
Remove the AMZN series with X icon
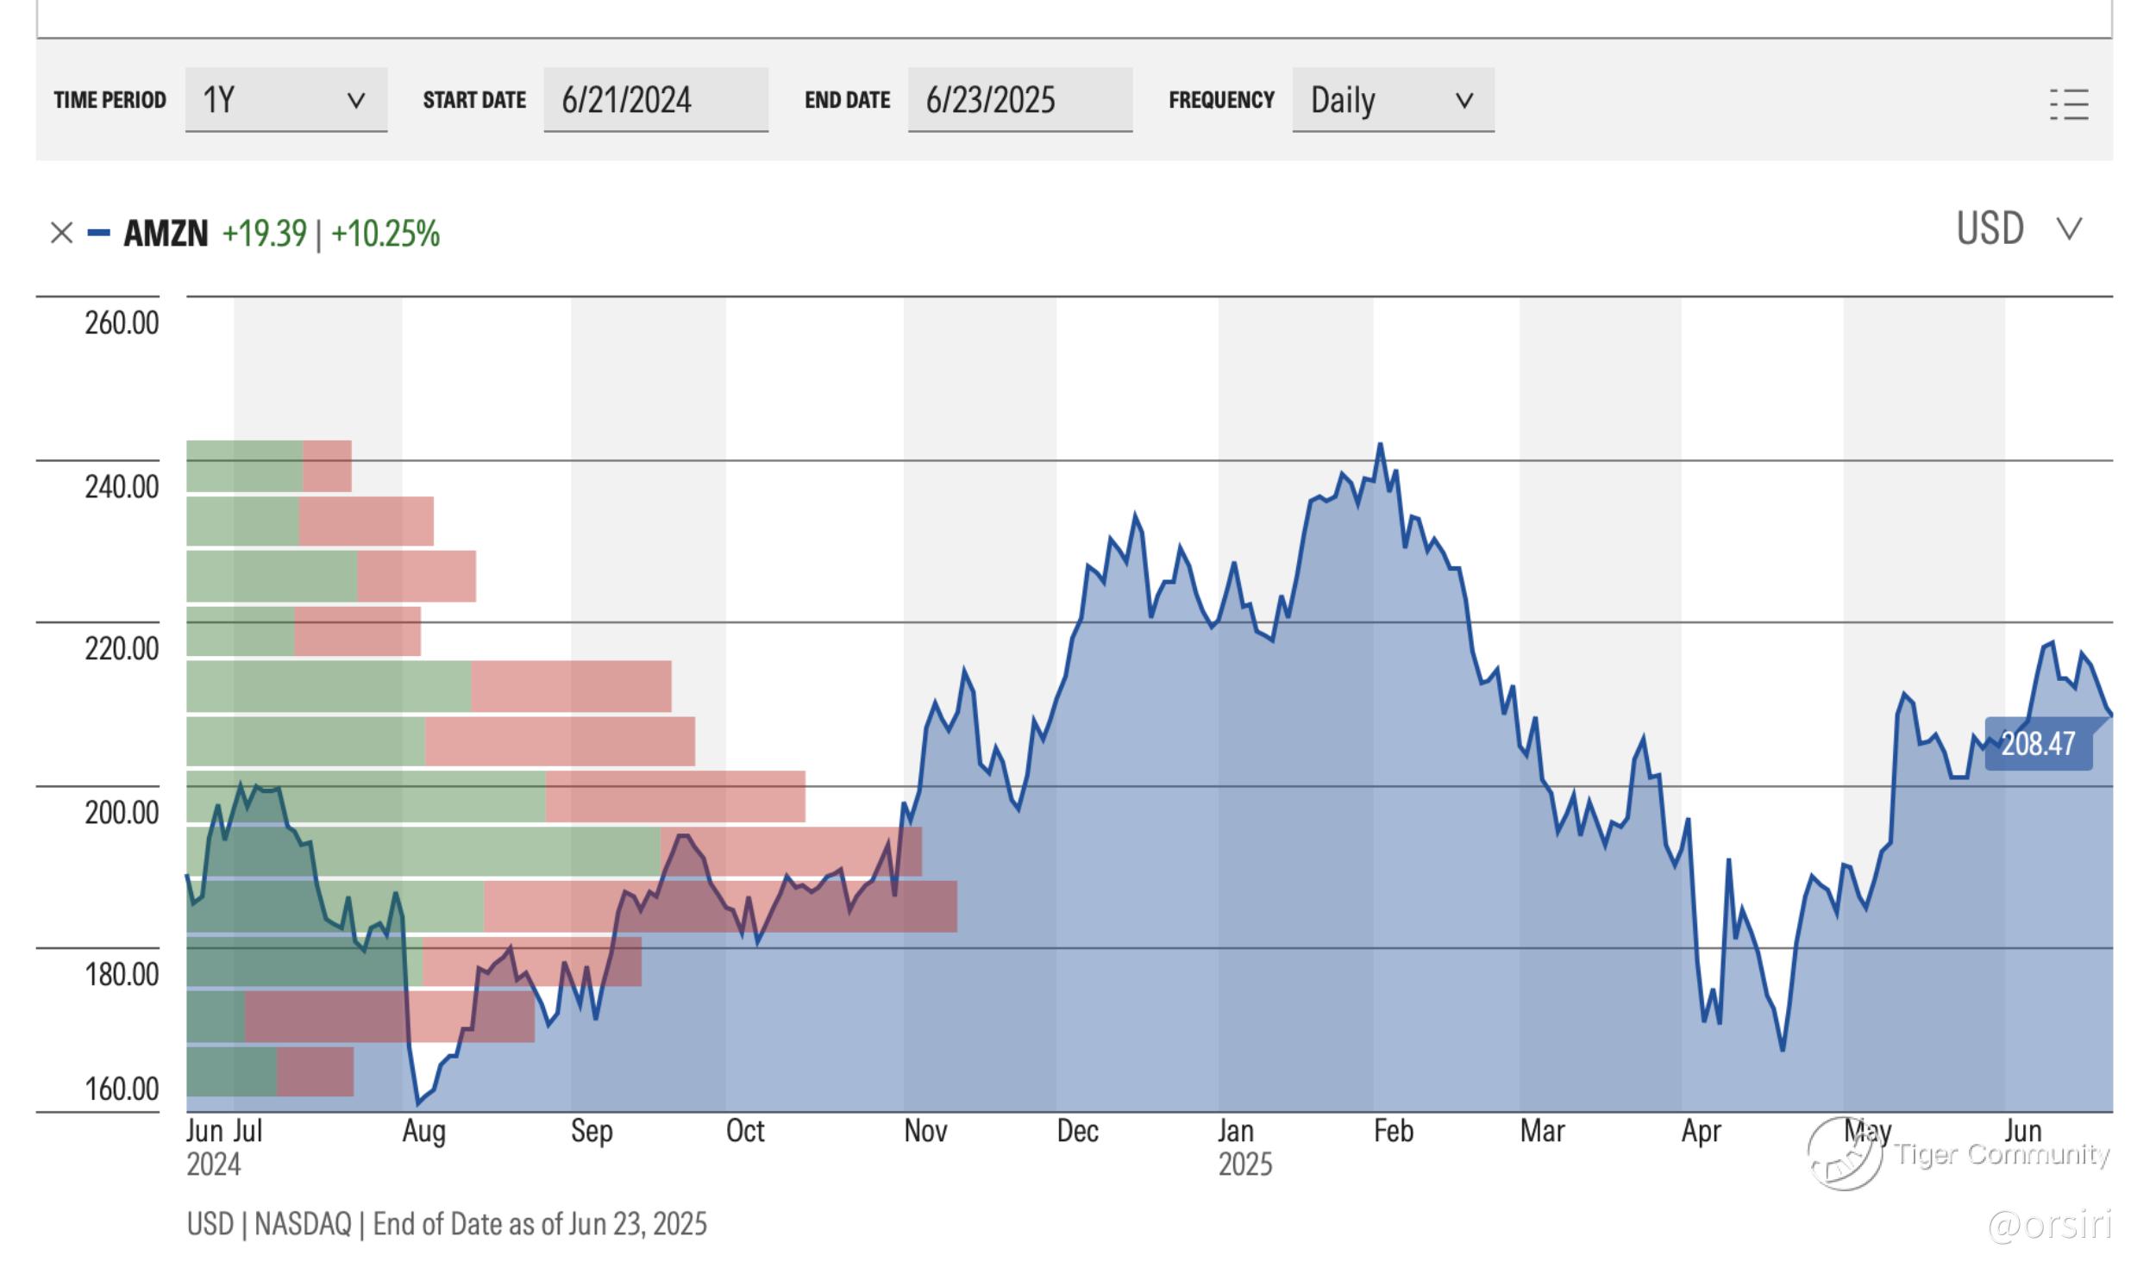pyautogui.click(x=61, y=233)
